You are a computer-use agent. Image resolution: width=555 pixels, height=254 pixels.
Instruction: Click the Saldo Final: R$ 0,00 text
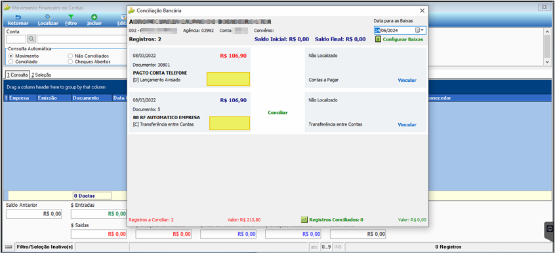coord(340,39)
